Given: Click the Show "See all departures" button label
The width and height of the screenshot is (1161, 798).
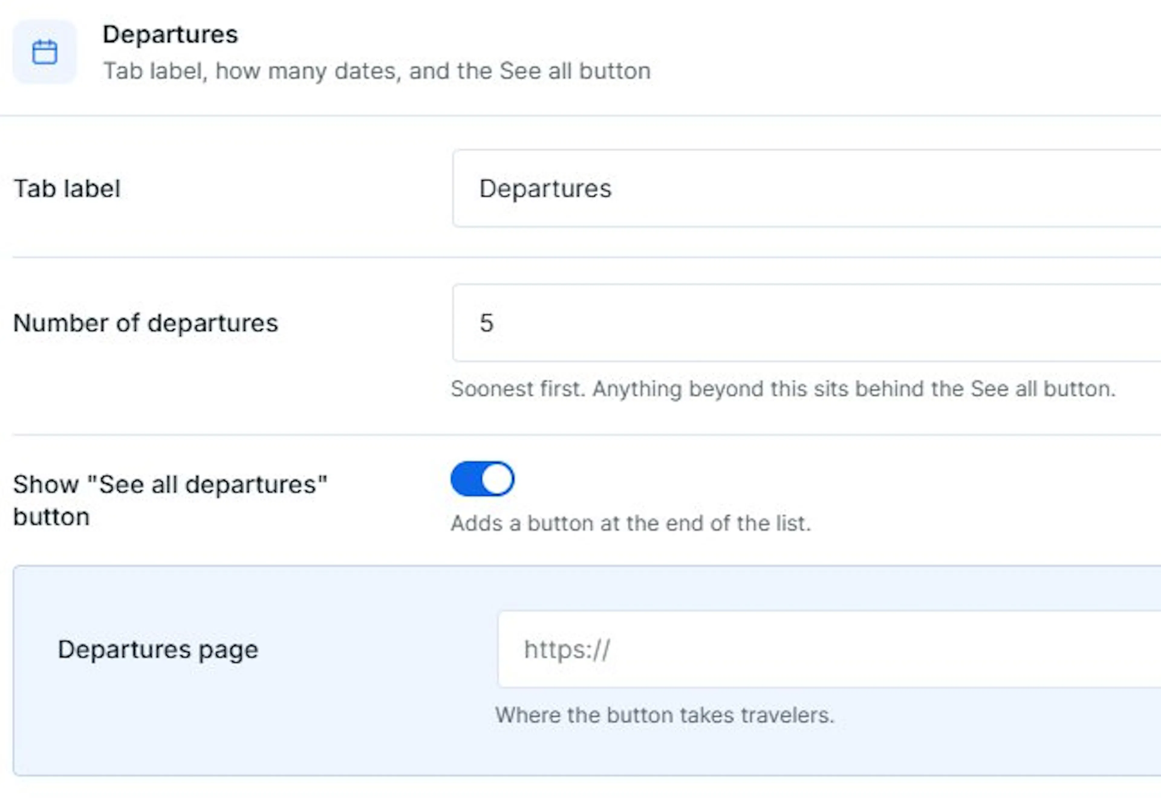Looking at the screenshot, I should (170, 500).
